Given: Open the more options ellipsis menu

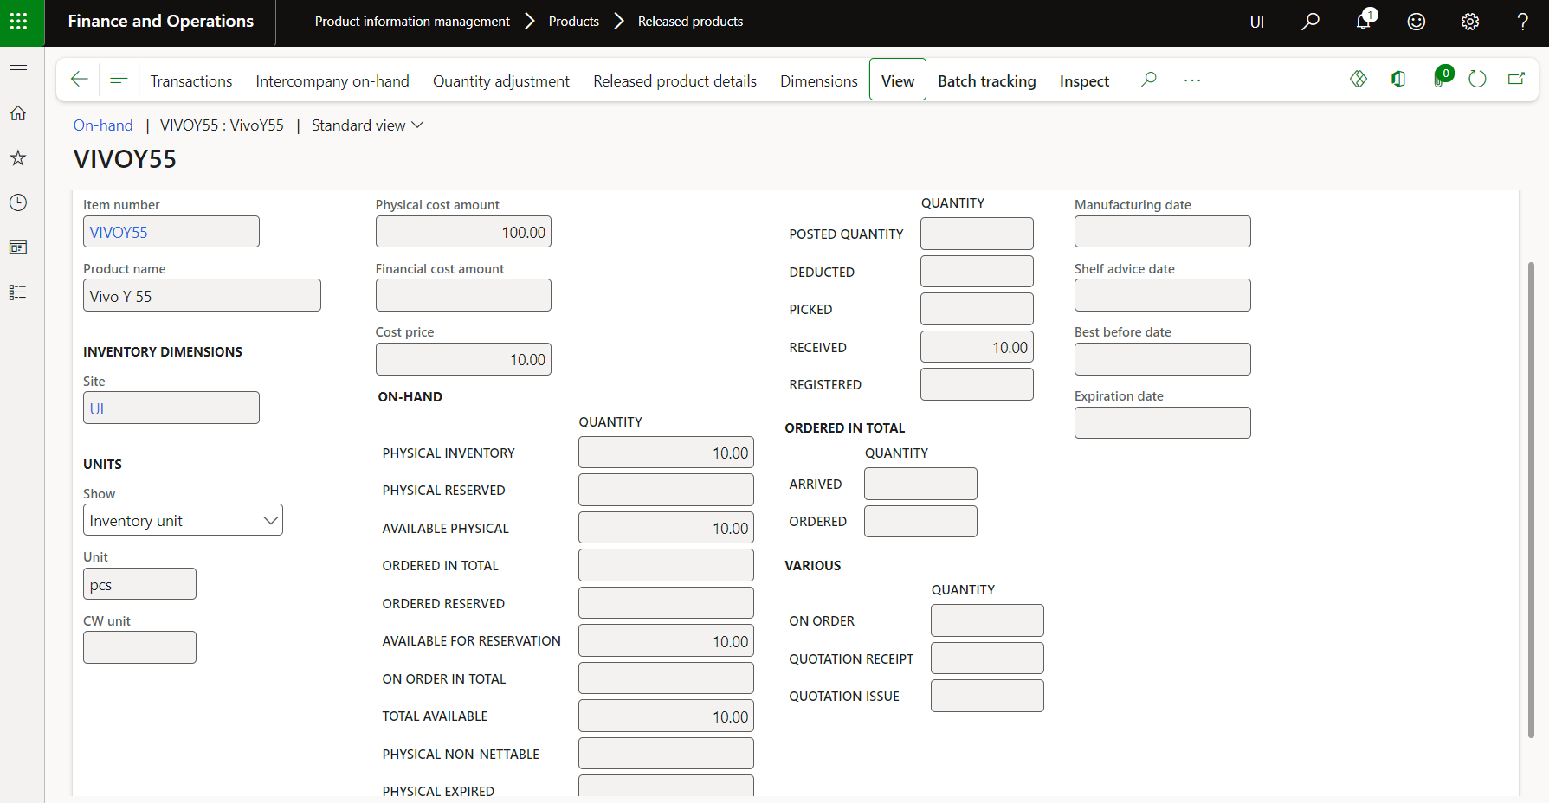Looking at the screenshot, I should (x=1192, y=80).
